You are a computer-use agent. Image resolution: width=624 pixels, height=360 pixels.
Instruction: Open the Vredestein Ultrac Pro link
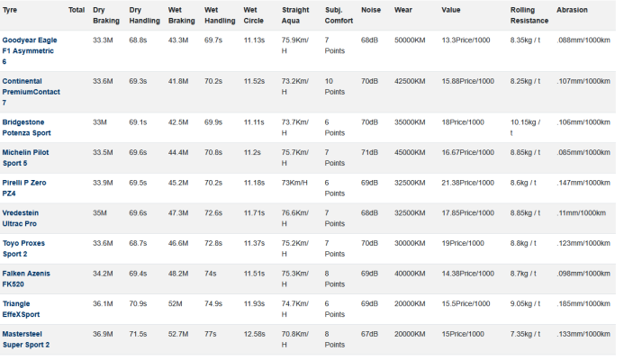21,219
